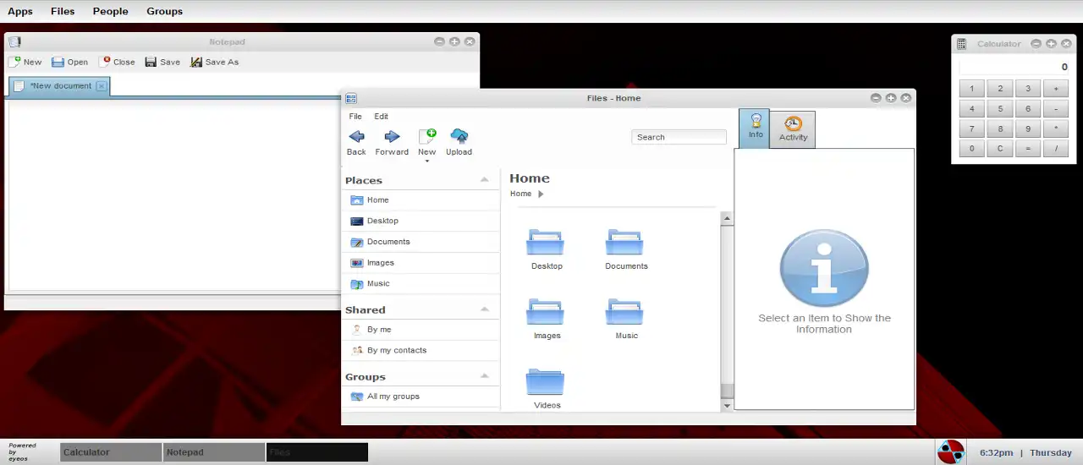Click calculator plus button
The width and height of the screenshot is (1083, 465).
[x=1055, y=89]
